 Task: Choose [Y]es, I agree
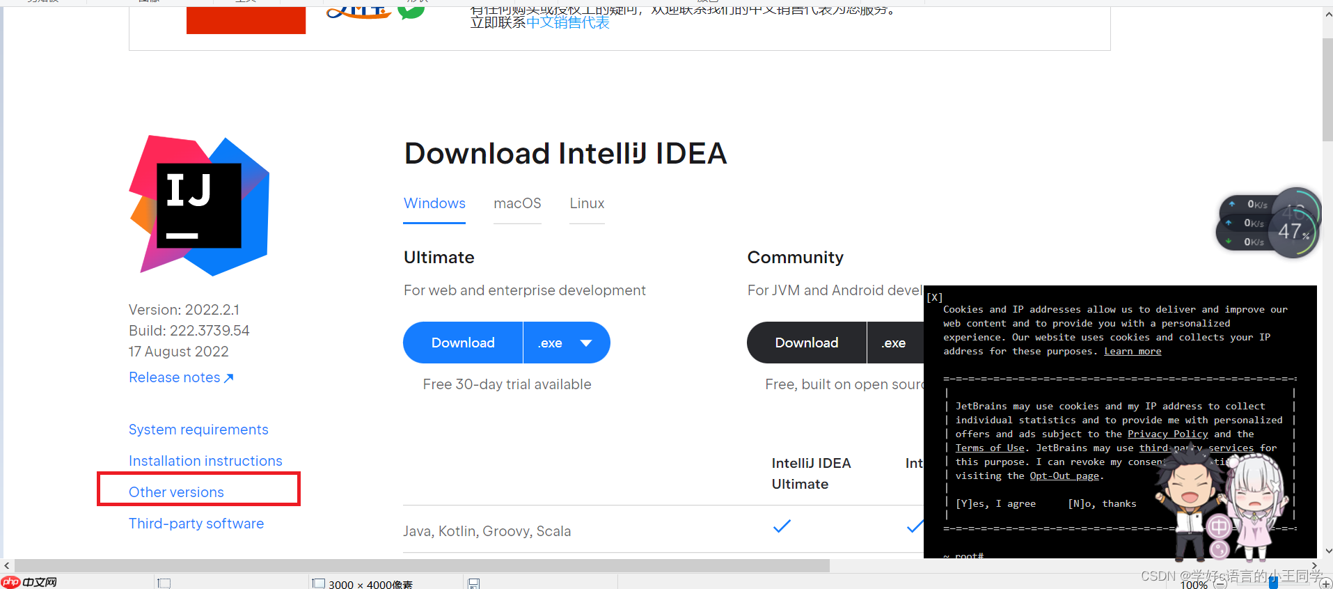point(995,504)
